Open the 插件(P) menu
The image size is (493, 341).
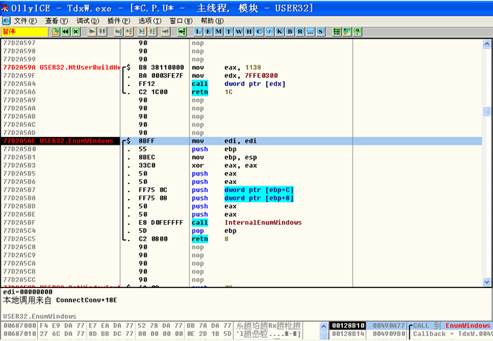pyautogui.click(x=119, y=21)
